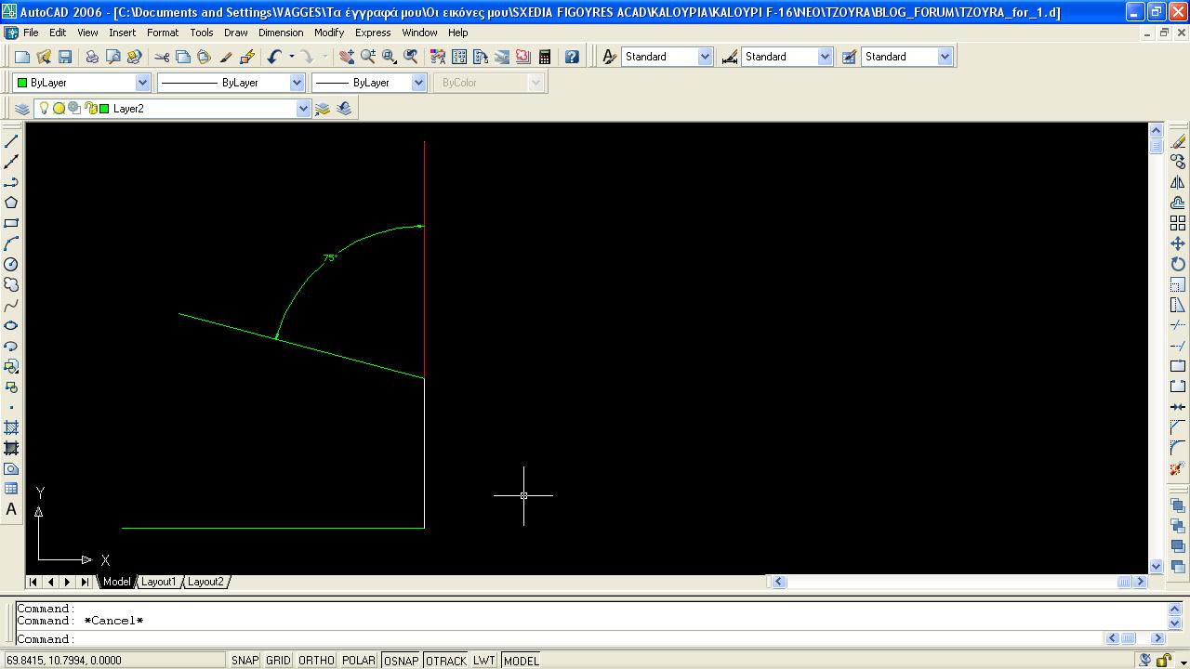Click the Layer2 green color swatch
The height and width of the screenshot is (669, 1190).
tap(104, 109)
